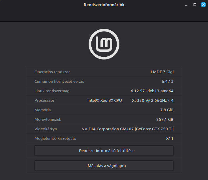This screenshot has width=208, height=180.
Task: Minimize the Rendszerinformációk window
Action: 186,5
